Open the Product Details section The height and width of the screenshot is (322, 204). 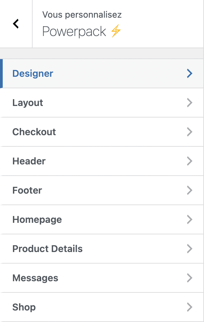(47, 249)
